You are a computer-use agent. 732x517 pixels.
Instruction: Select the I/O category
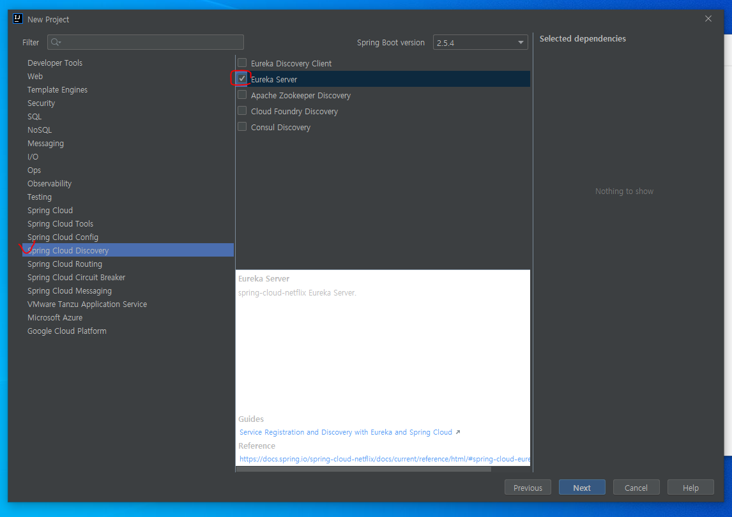click(x=33, y=157)
